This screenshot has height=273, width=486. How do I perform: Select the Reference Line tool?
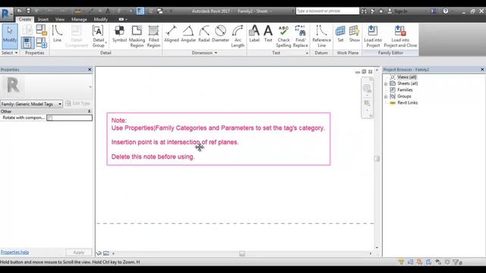pos(321,36)
